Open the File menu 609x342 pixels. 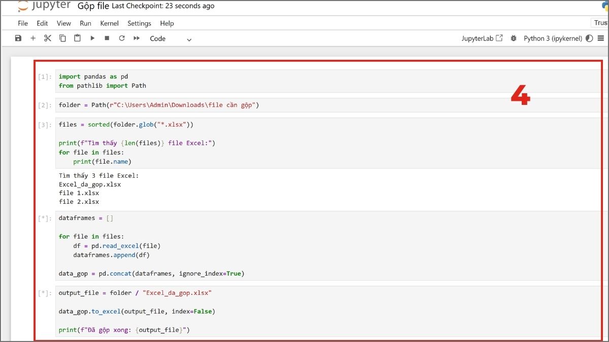point(23,23)
